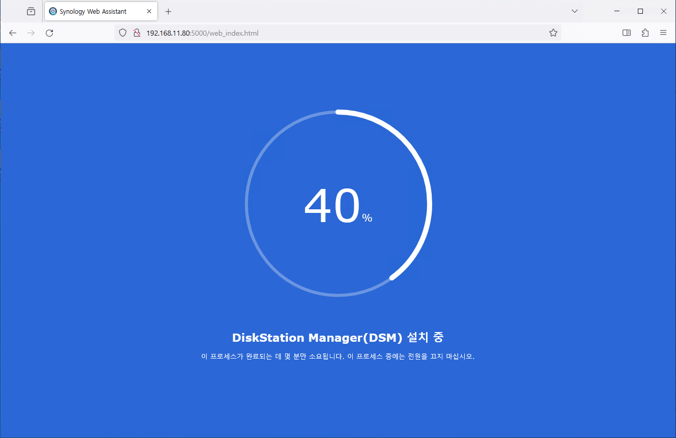Toggle the Firefox sidebar icon

click(x=627, y=33)
